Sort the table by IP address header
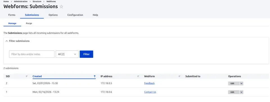This screenshot has width=270, height=102. point(106,76)
